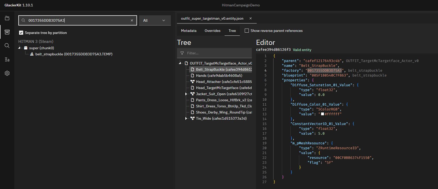Clear the search field with X
438x189 pixels.
point(132,20)
